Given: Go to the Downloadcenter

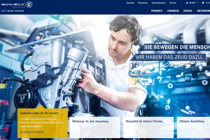Looking at the screenshot, I should click(x=159, y=3).
